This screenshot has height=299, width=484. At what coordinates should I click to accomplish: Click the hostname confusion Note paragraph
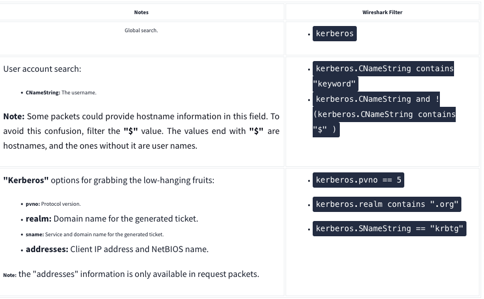click(141, 131)
